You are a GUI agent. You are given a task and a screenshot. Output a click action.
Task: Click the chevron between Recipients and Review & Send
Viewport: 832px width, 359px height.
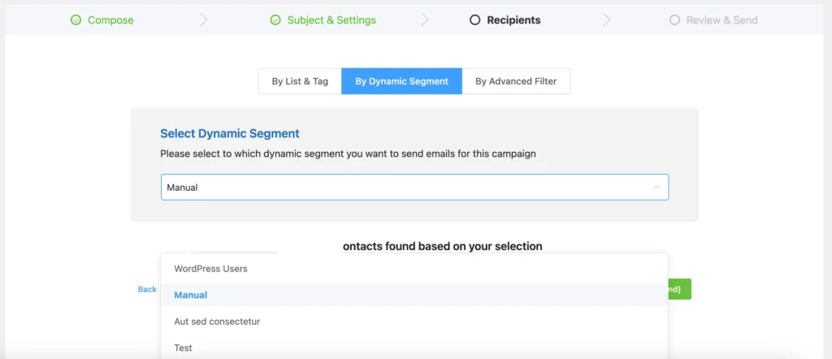(607, 20)
